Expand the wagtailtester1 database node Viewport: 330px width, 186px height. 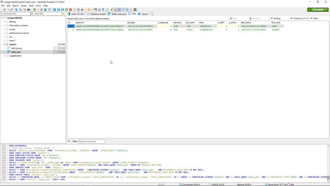point(4,56)
